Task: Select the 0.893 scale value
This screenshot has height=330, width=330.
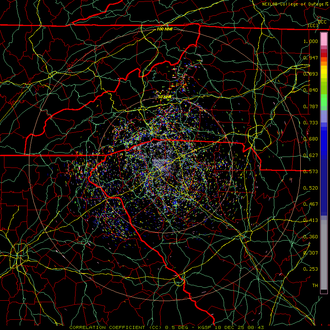Action: coord(311,74)
